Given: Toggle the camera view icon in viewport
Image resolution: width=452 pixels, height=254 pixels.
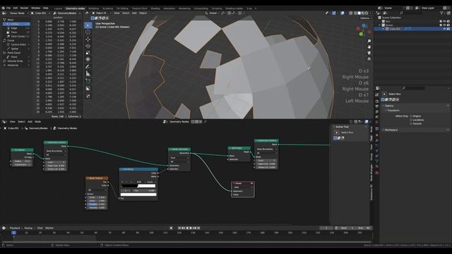Looking at the screenshot, I should (369, 53).
